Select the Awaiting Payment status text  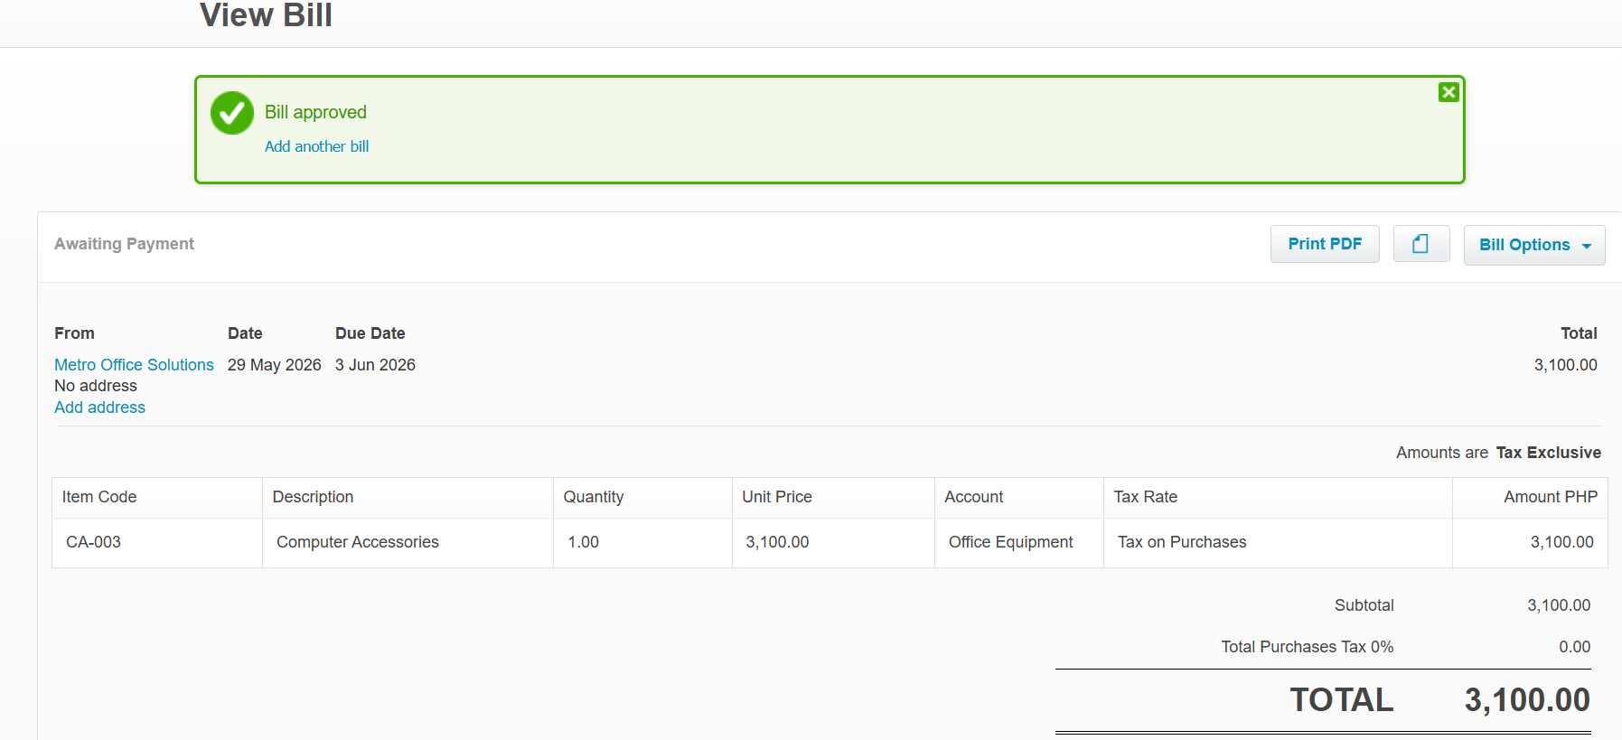[124, 244]
